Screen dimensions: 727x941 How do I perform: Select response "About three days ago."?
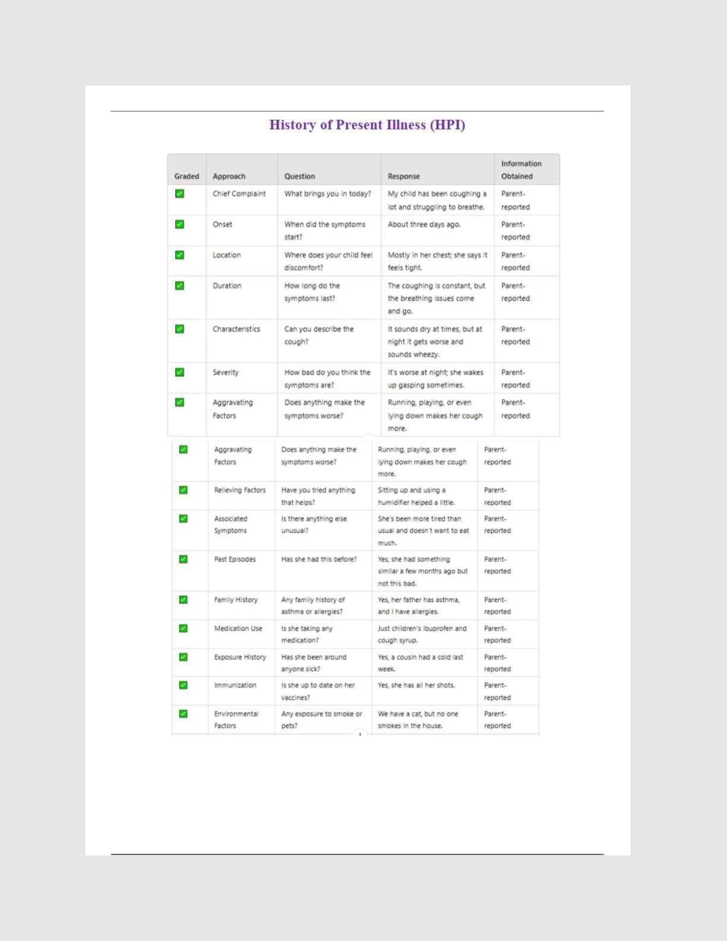[424, 225]
